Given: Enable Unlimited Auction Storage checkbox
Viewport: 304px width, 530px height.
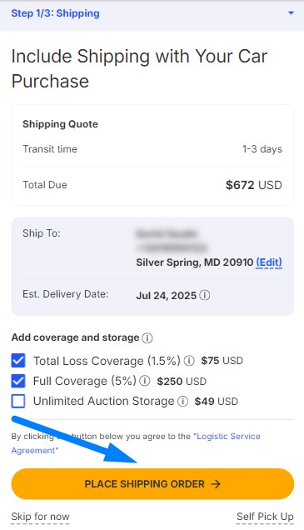Looking at the screenshot, I should 18,401.
